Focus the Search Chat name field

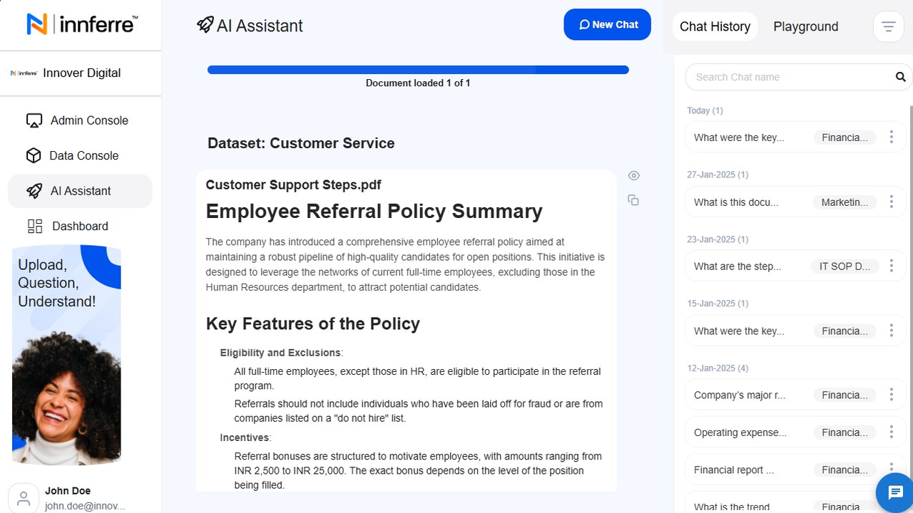coord(788,77)
